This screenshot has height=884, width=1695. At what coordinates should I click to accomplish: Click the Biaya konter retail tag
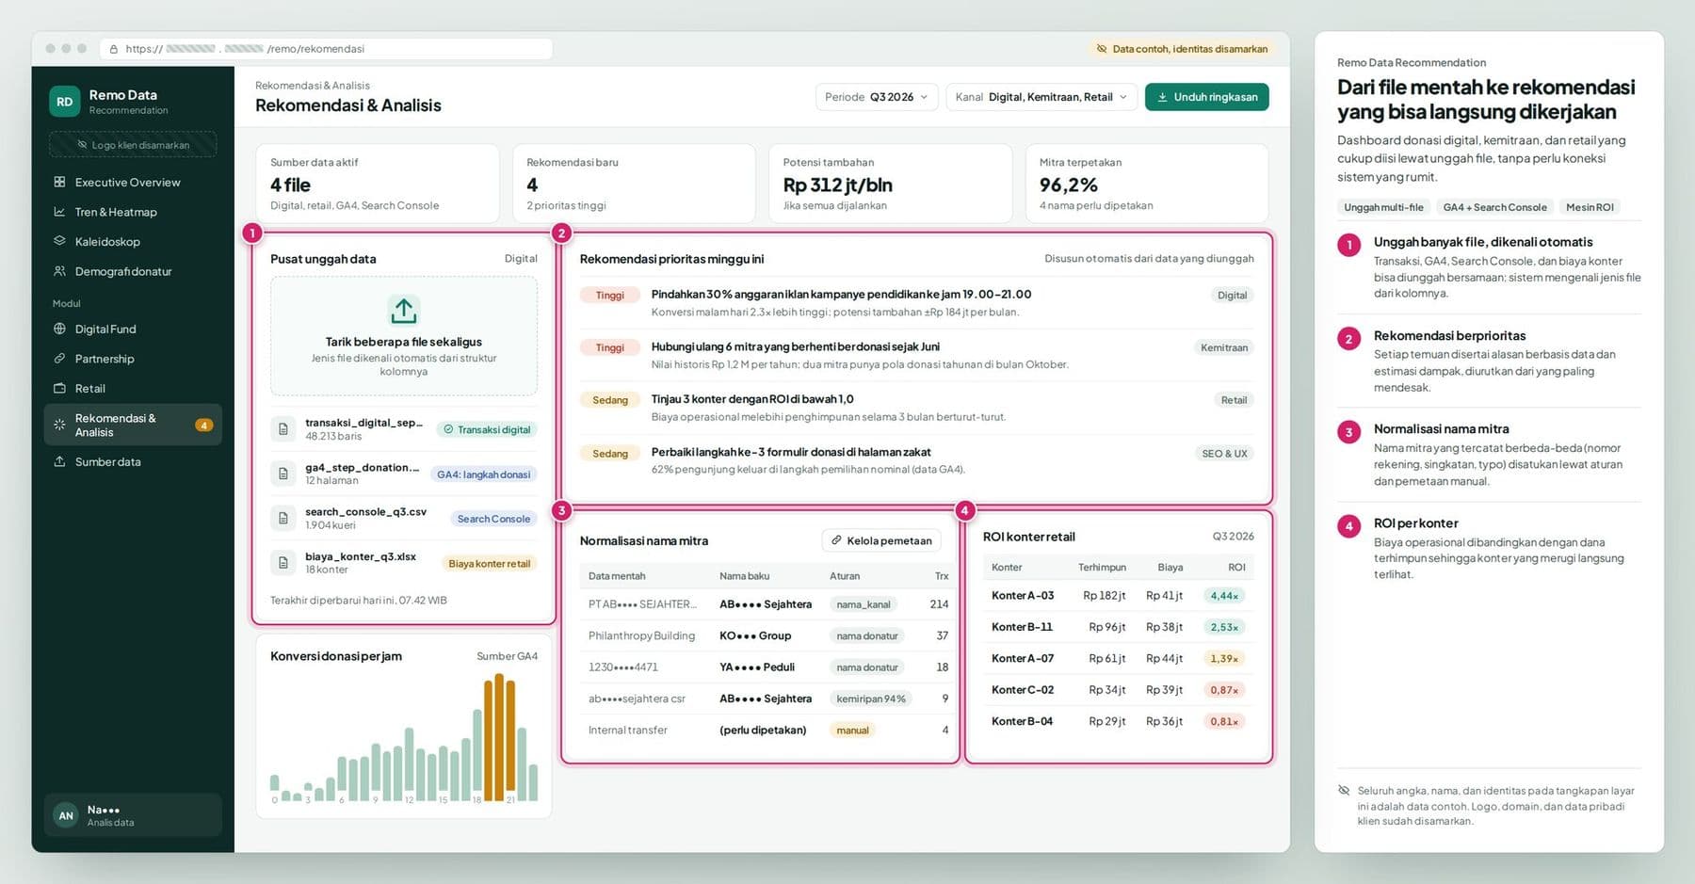tap(489, 564)
